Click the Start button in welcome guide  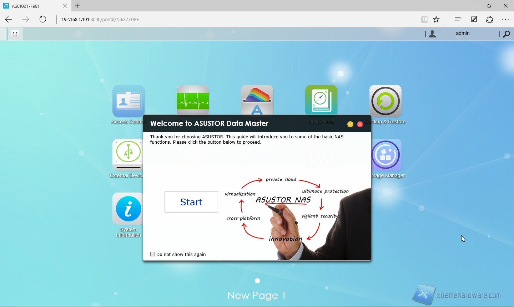pyautogui.click(x=191, y=202)
